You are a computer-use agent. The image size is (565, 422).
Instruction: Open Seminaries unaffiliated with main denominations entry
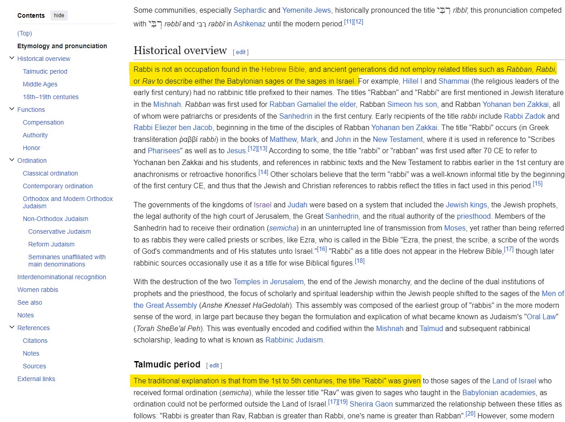click(67, 261)
